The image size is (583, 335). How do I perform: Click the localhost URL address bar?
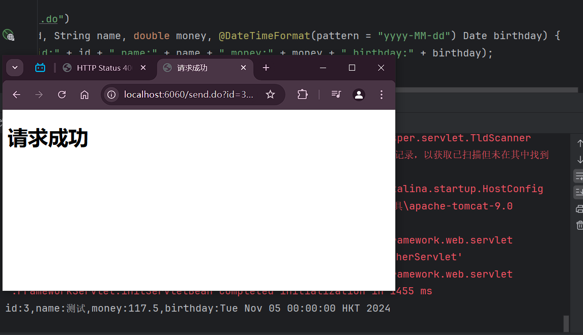[x=188, y=95]
